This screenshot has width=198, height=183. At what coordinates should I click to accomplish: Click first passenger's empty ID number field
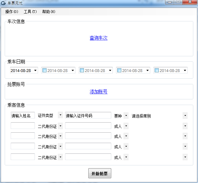88,125
